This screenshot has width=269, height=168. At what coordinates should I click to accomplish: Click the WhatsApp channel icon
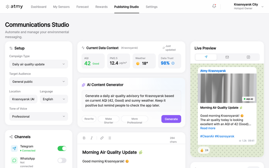pyautogui.click(x=14, y=160)
